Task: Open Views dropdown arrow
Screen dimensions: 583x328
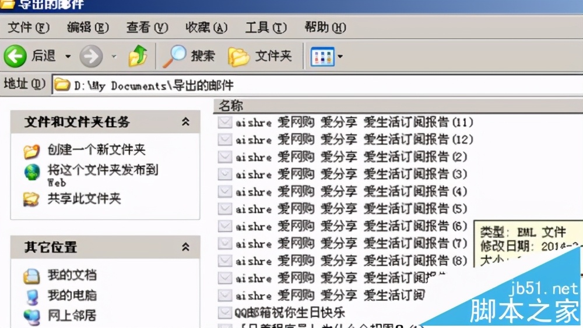Action: (340, 57)
